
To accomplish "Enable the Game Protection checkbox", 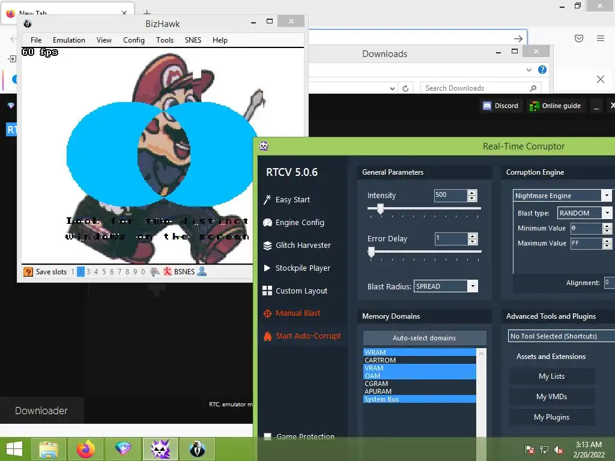I will tap(267, 437).
